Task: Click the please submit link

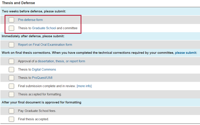Action: (186, 53)
